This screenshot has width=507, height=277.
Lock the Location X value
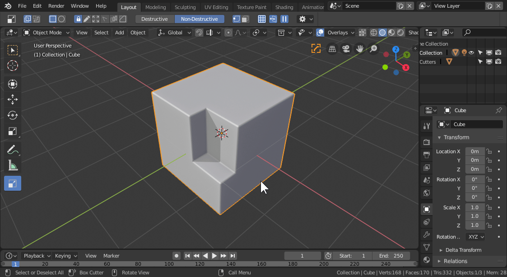point(488,151)
